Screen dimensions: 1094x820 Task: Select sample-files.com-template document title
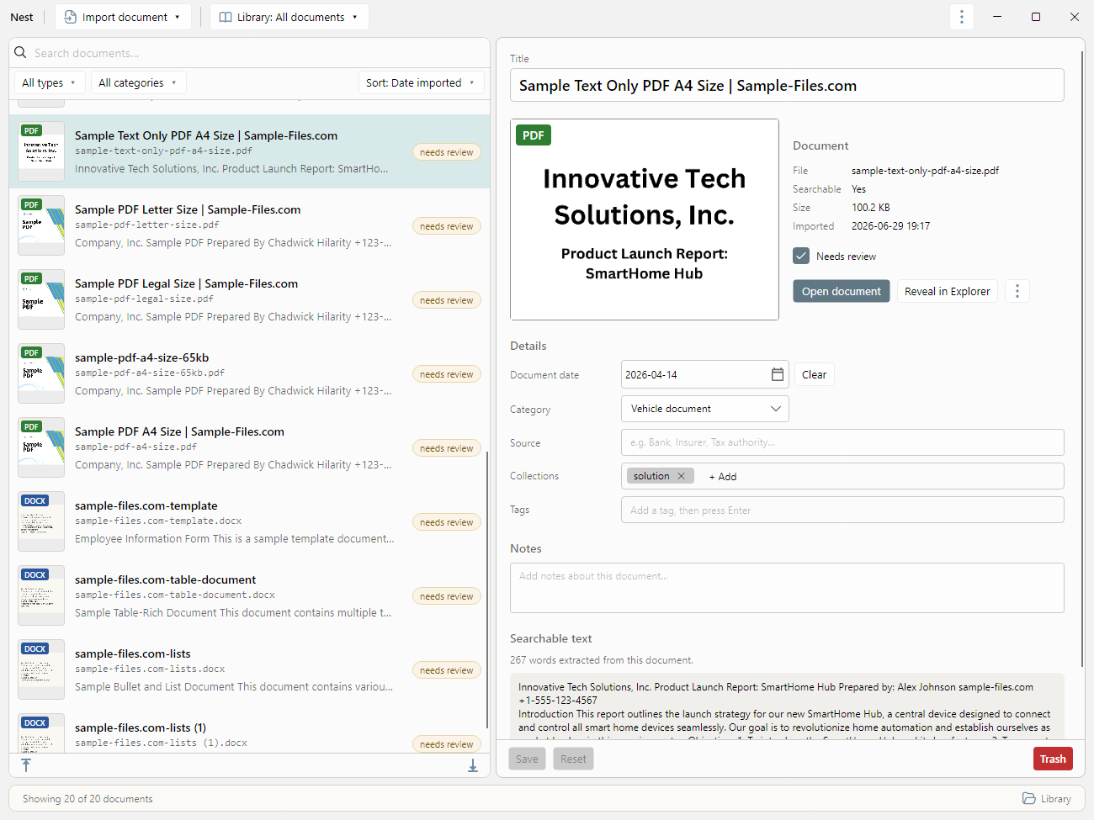(146, 505)
